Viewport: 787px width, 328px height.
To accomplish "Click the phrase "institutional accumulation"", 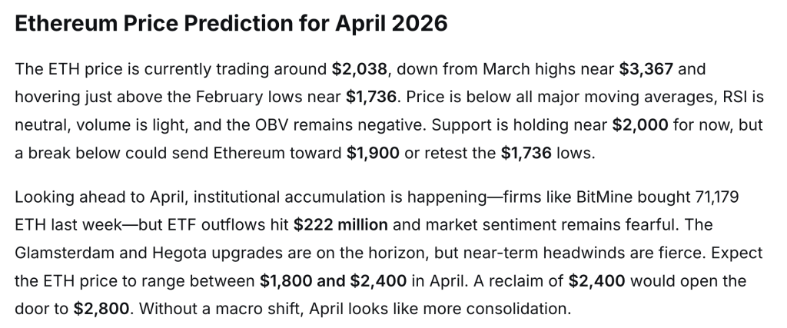I will [286, 197].
